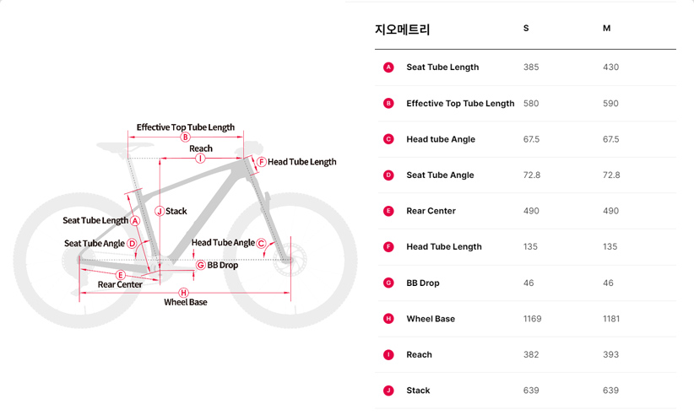The image size is (694, 415).
Task: Click the red E badge for Rear Center row
Action: 388,211
